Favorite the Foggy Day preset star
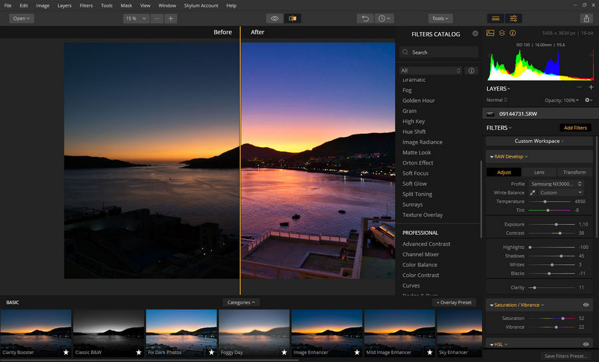599x362 pixels. 284,352
